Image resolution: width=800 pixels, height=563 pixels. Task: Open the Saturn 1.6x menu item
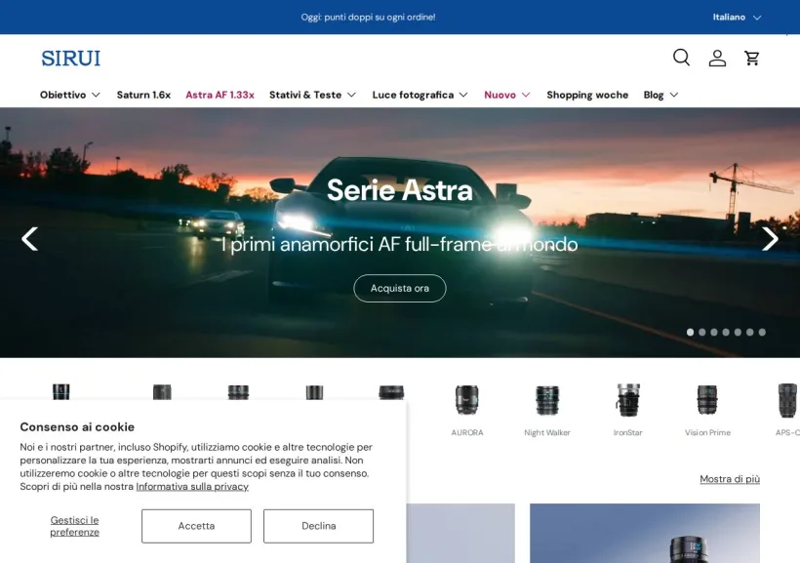point(143,95)
